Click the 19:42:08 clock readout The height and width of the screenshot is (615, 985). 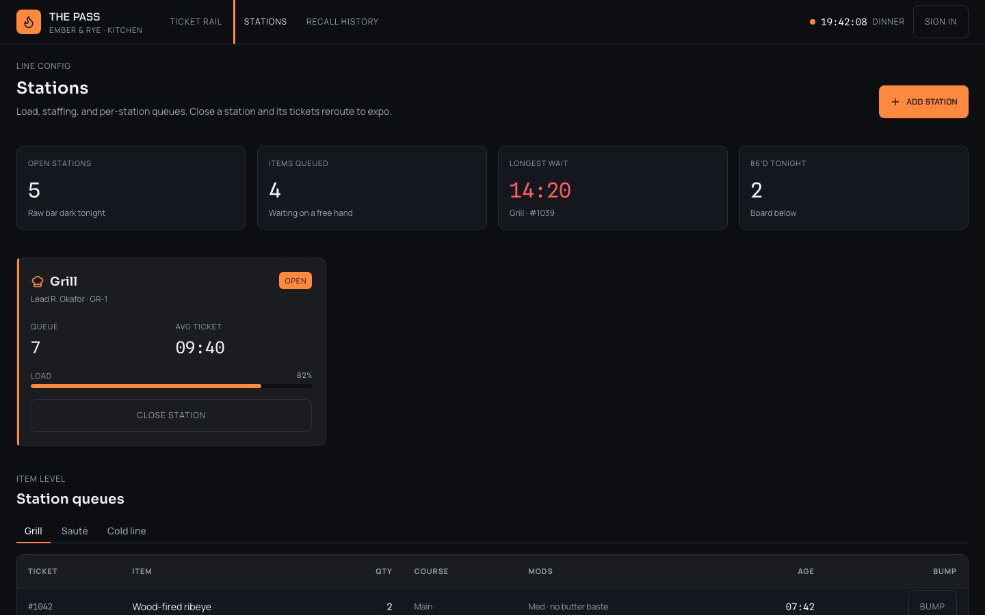click(843, 22)
